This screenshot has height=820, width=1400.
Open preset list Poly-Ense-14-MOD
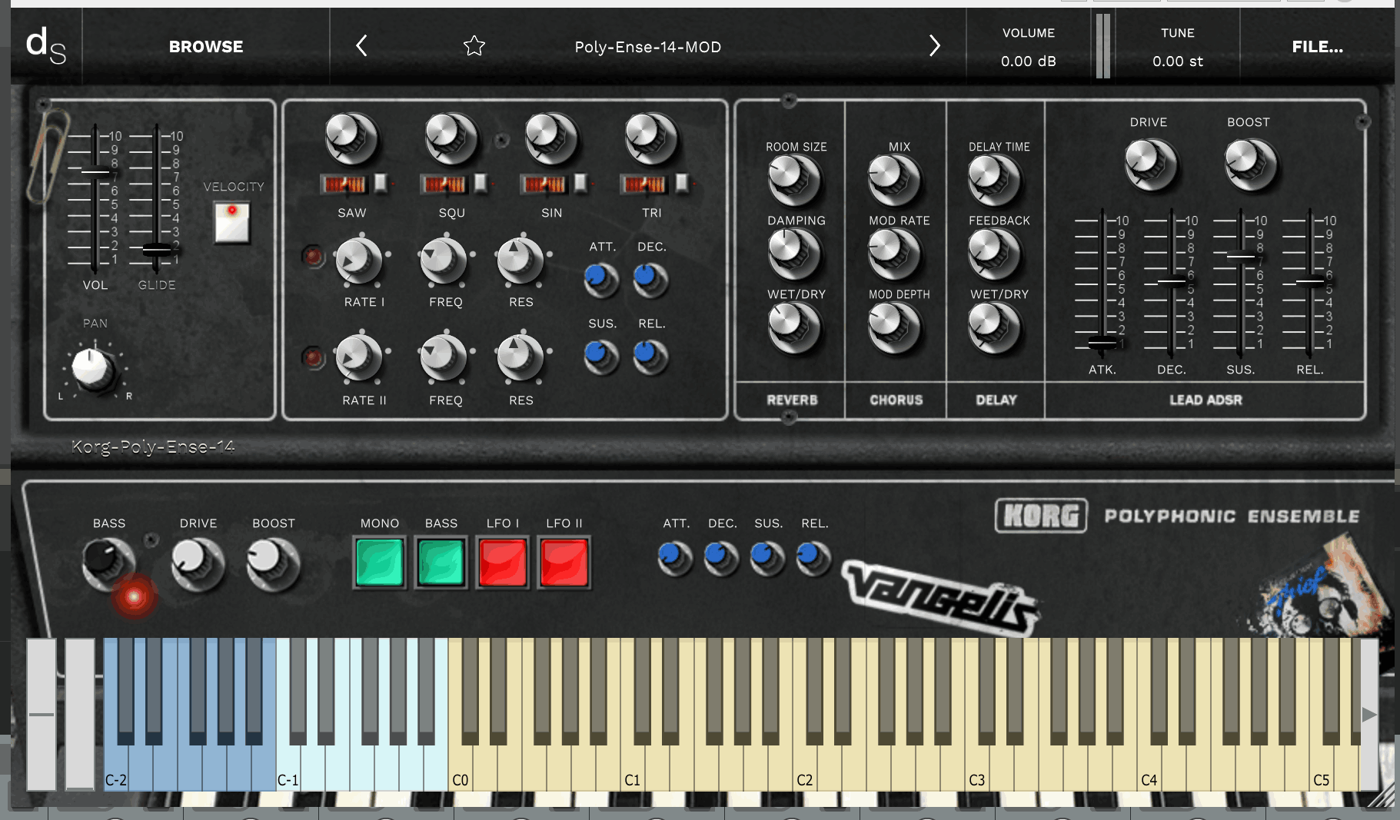648,47
